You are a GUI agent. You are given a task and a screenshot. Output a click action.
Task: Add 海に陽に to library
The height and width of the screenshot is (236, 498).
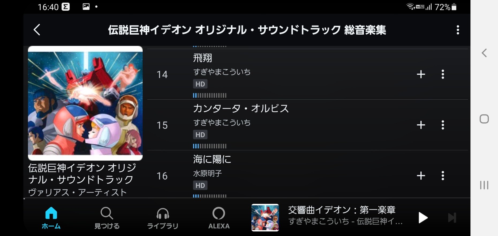(421, 176)
